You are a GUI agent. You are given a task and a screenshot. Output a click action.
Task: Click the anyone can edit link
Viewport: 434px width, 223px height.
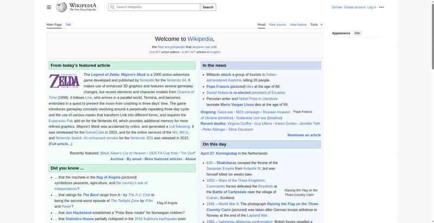point(205,47)
